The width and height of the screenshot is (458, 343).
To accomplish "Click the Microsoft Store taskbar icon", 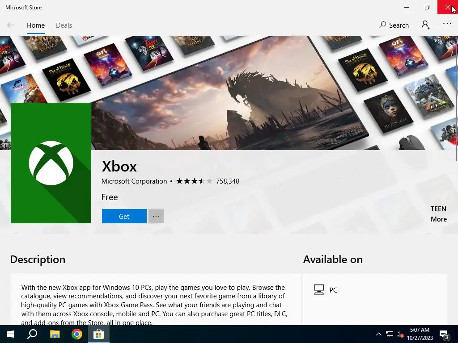I will 99,334.
